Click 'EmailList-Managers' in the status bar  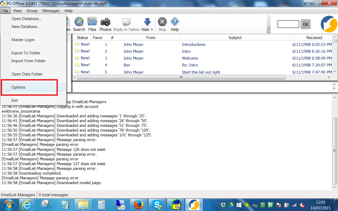click(x=18, y=195)
